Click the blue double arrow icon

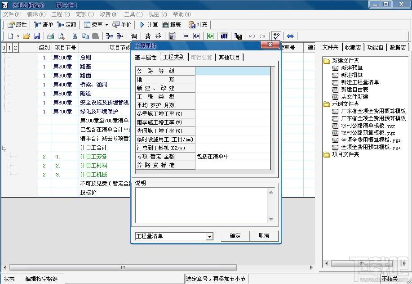(x=290, y=36)
